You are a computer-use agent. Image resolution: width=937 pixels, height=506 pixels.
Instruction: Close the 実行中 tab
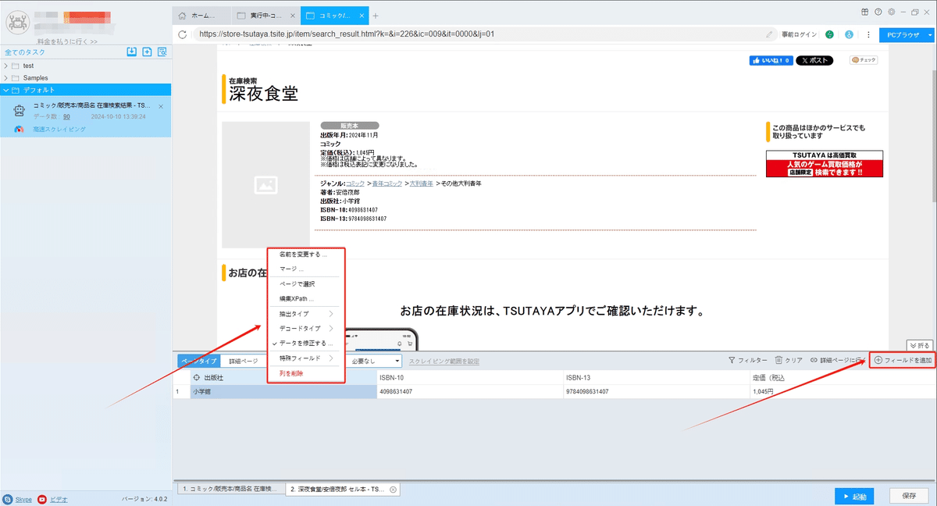[291, 15]
